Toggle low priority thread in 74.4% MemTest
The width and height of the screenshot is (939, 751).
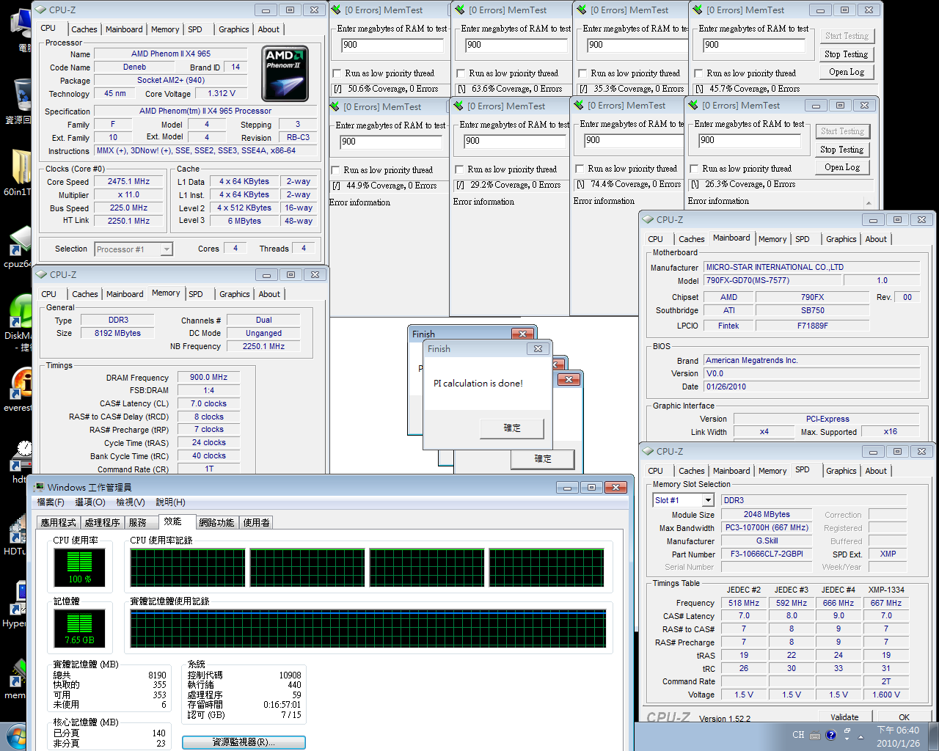(x=580, y=169)
